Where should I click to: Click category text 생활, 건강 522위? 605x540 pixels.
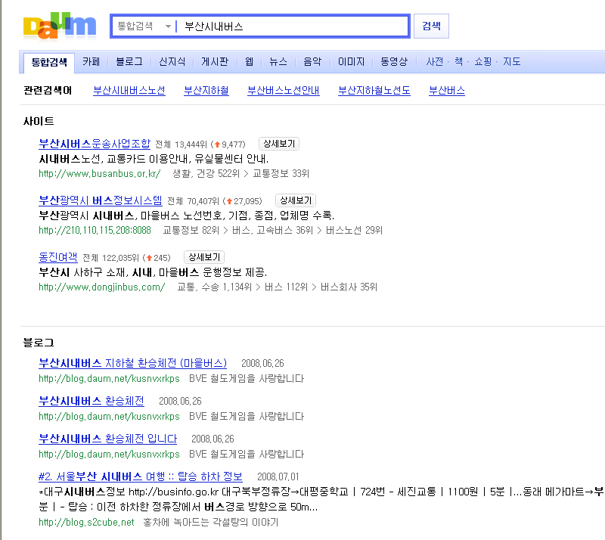tap(206, 174)
